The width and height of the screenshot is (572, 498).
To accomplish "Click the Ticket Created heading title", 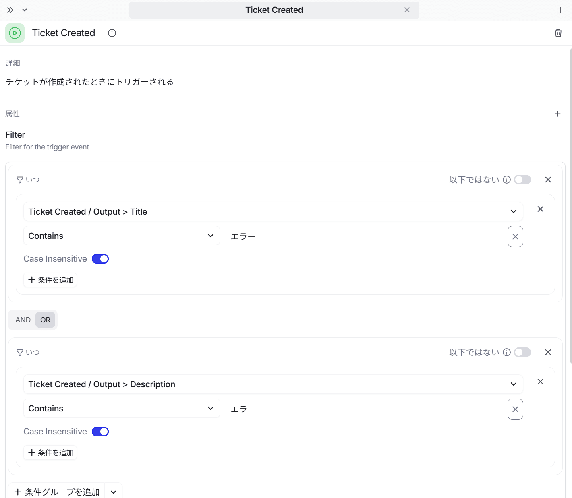I will [64, 33].
